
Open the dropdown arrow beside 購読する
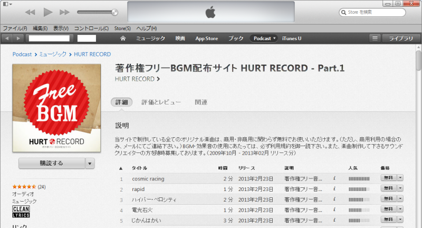coord(90,163)
